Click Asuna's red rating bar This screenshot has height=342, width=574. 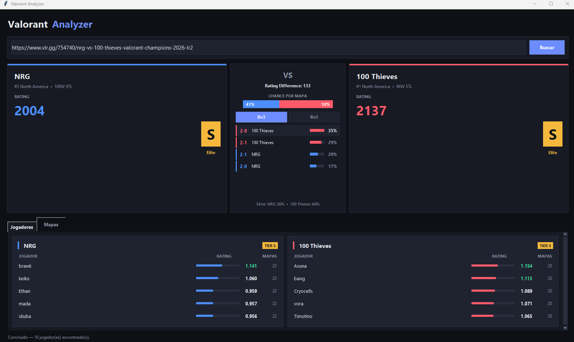click(x=493, y=266)
